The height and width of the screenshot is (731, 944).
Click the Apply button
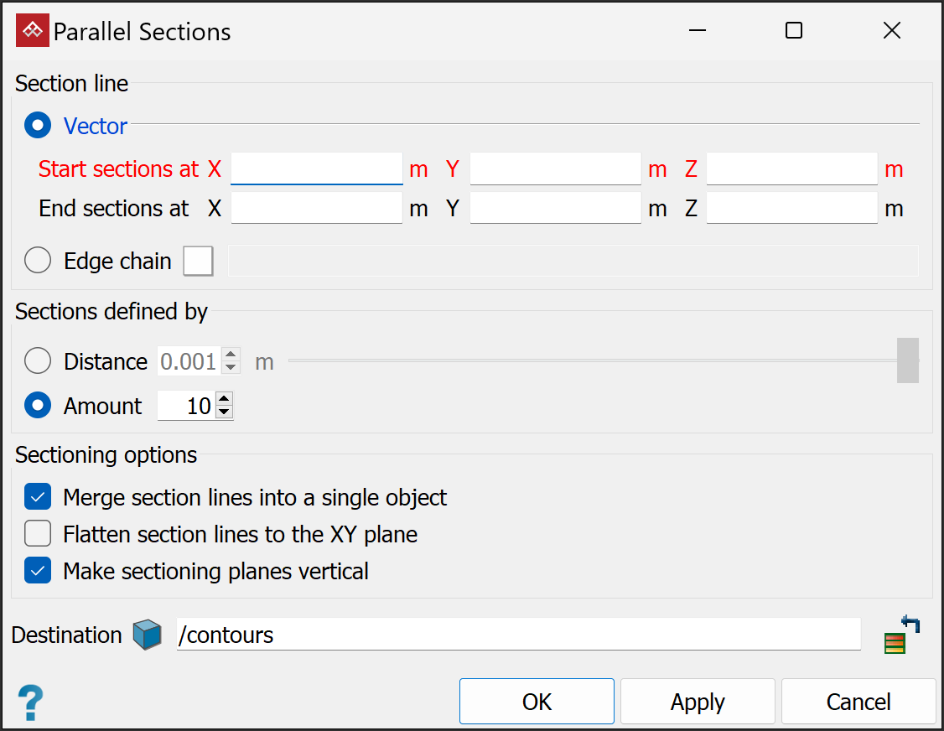click(698, 702)
